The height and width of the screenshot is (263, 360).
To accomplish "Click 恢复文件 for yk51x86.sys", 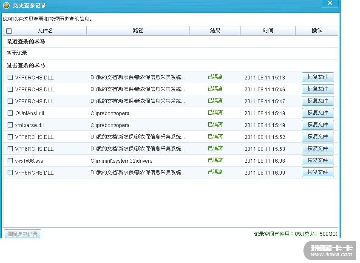I will [x=317, y=160].
